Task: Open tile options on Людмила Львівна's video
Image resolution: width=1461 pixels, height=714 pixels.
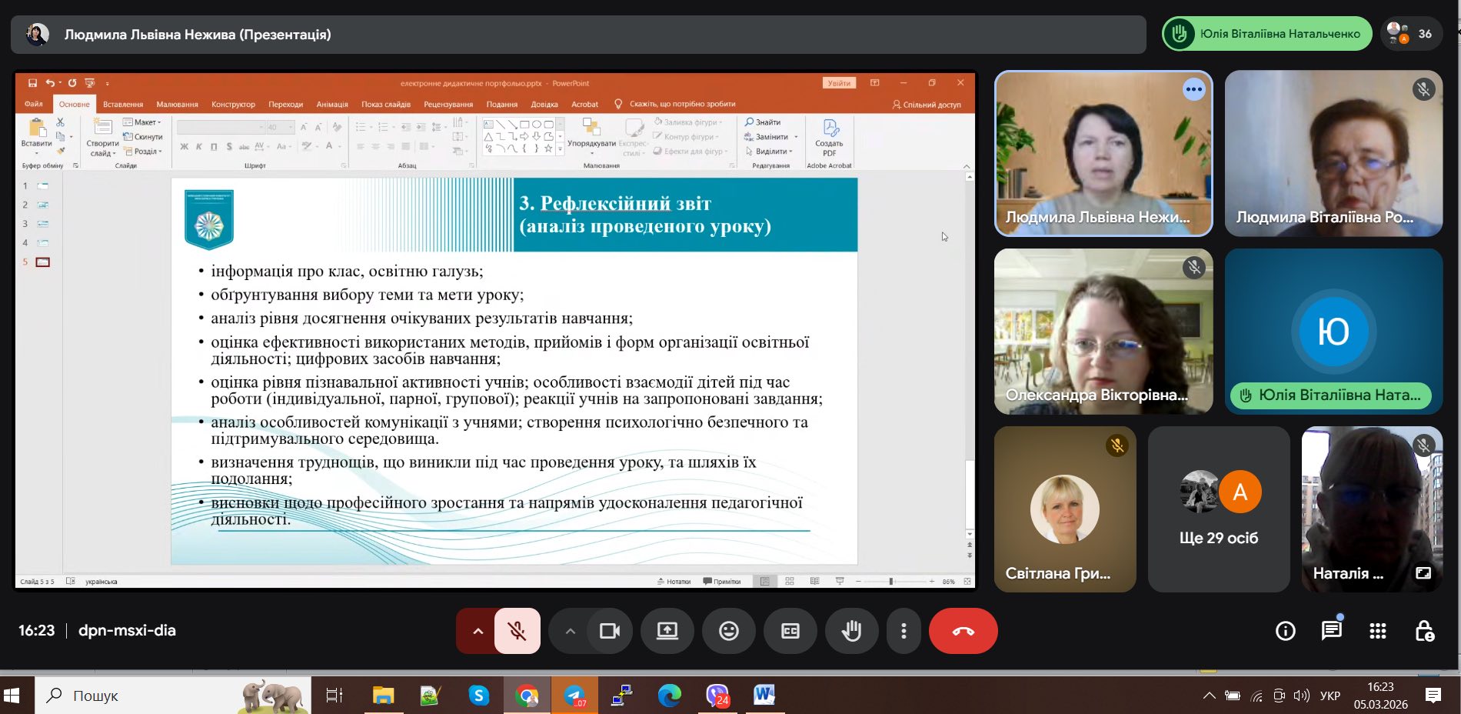Action: point(1193,89)
